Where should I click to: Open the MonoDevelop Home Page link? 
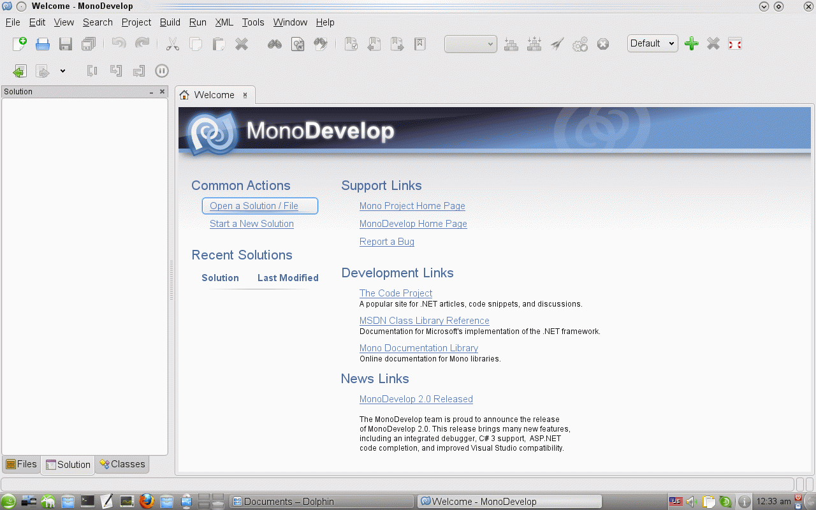coord(413,224)
